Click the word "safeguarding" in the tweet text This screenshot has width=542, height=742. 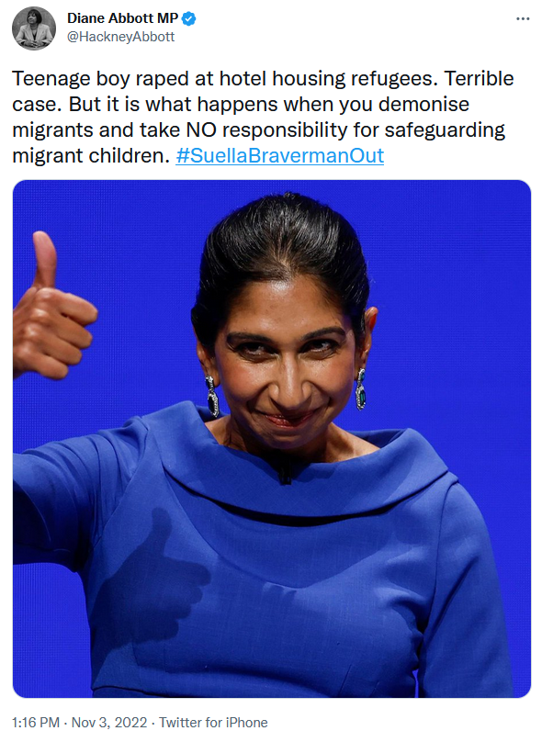(x=445, y=131)
